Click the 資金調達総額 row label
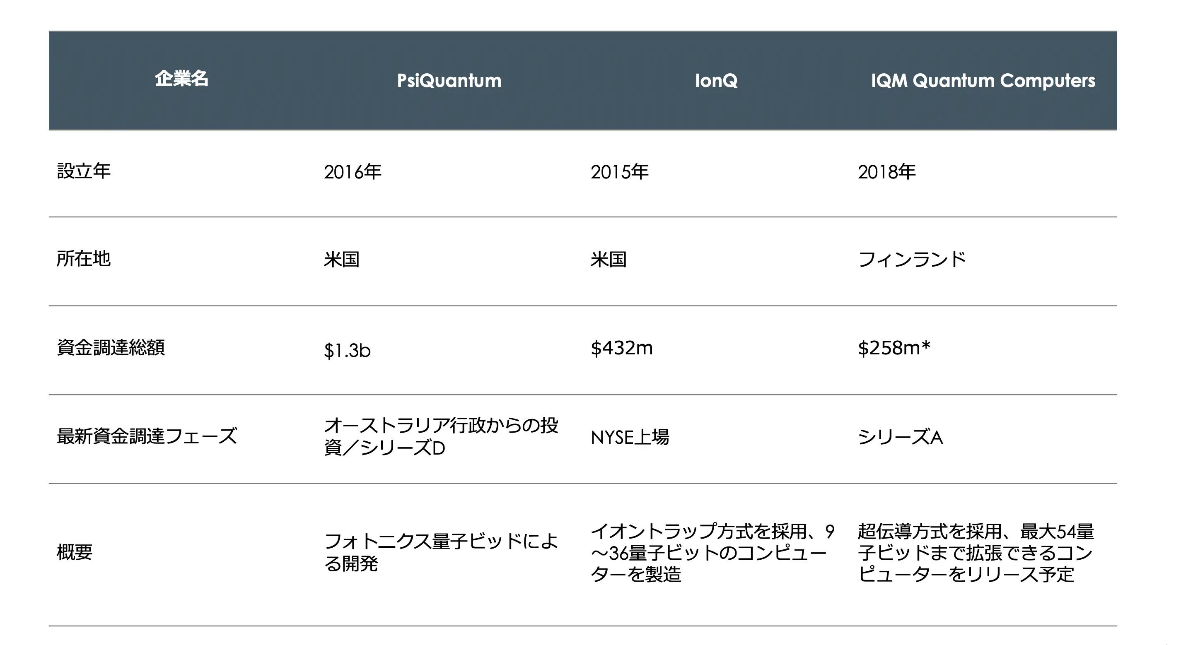The width and height of the screenshot is (1193, 645). click(x=111, y=347)
